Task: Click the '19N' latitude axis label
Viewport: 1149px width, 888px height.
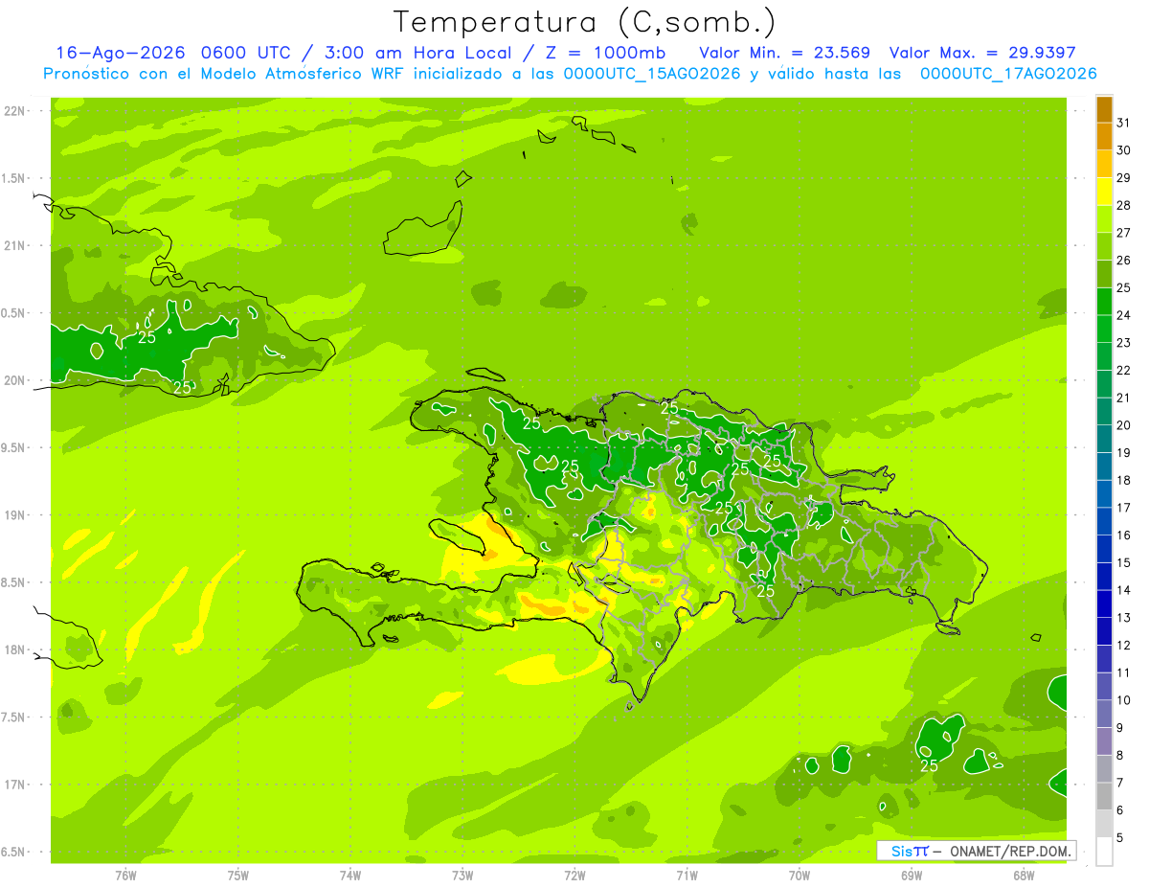Action: 15,515
